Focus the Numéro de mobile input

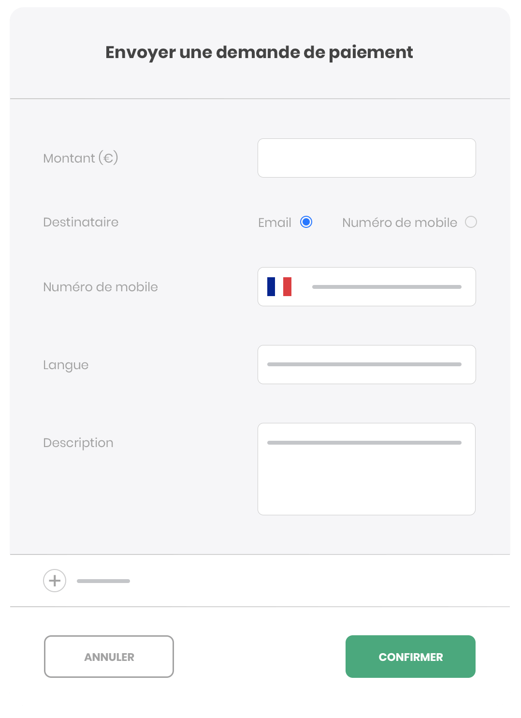pos(387,286)
